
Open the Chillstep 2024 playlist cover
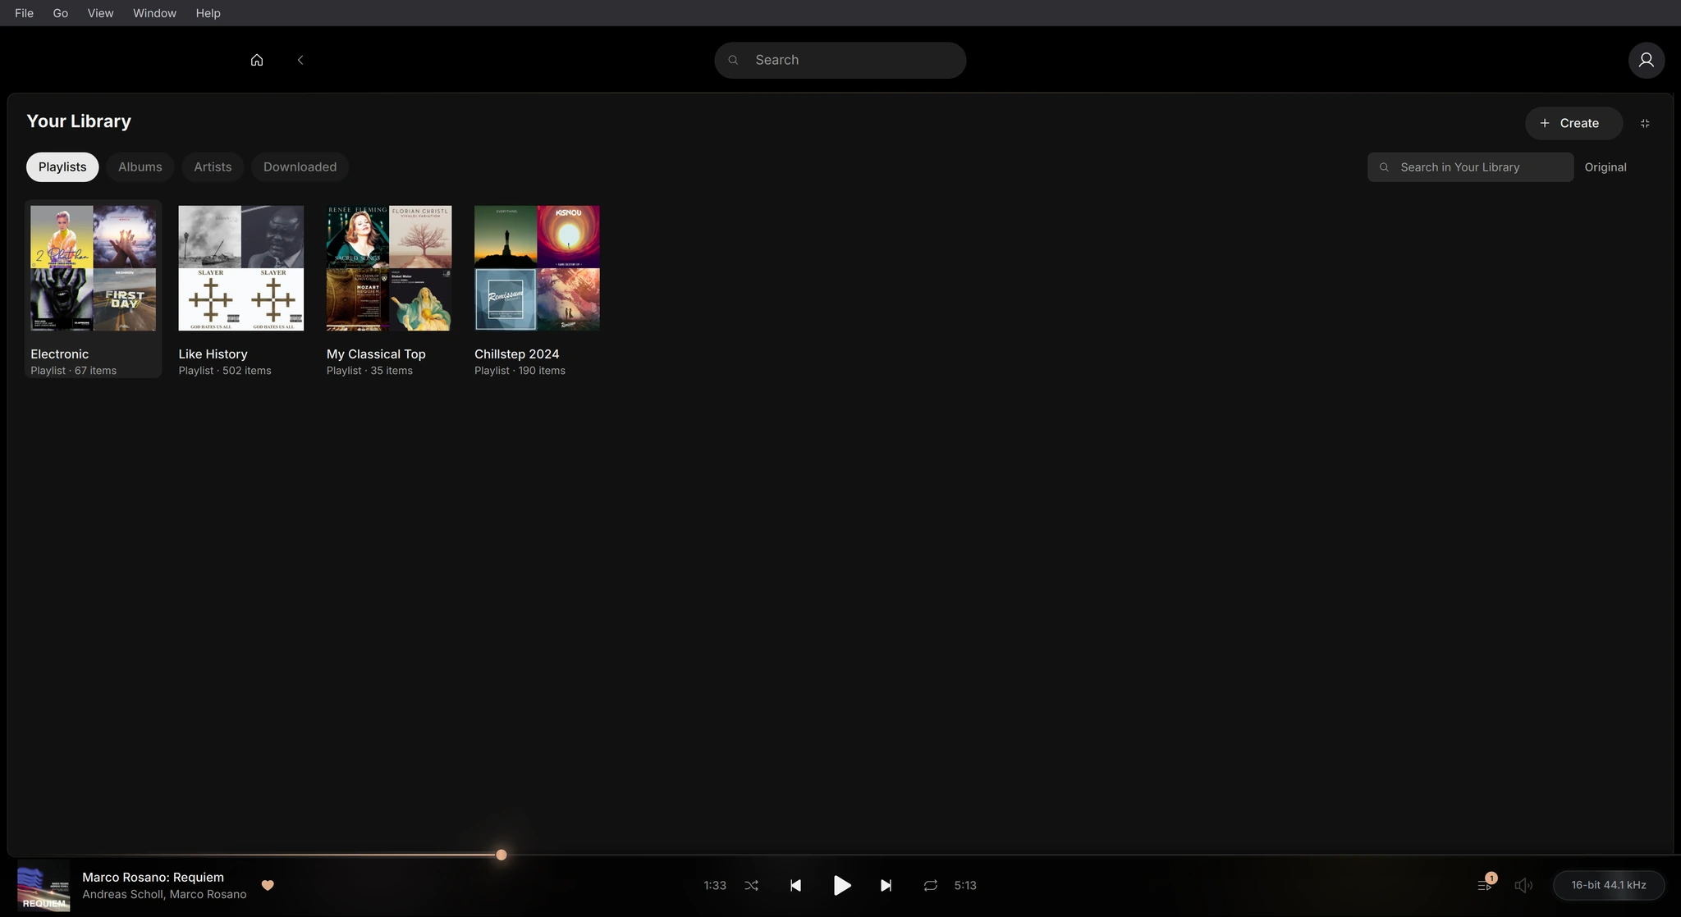pos(537,268)
